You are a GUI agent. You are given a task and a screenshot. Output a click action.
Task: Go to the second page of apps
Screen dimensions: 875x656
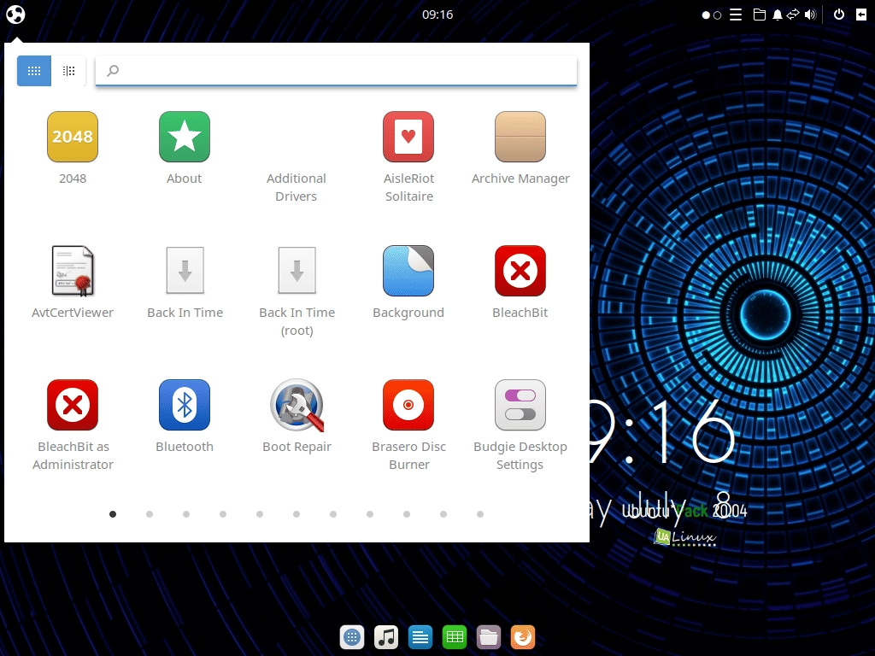[x=150, y=514]
